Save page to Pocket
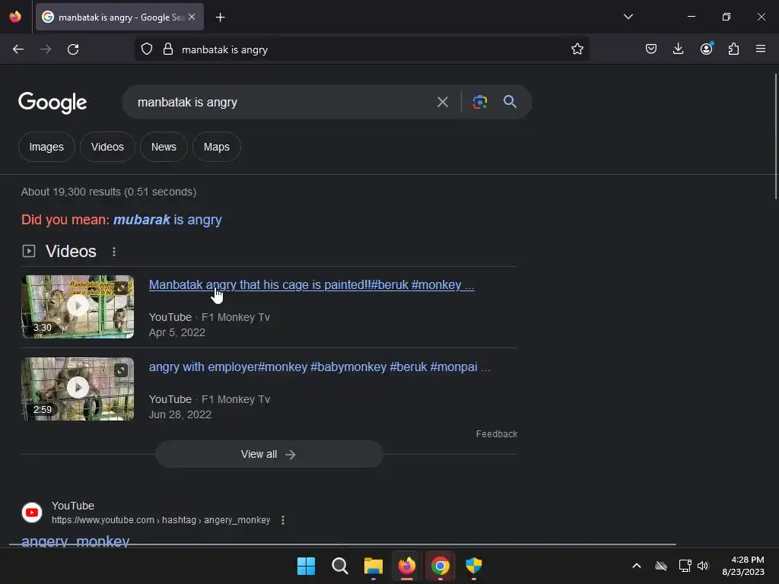This screenshot has width=779, height=584. [651, 49]
